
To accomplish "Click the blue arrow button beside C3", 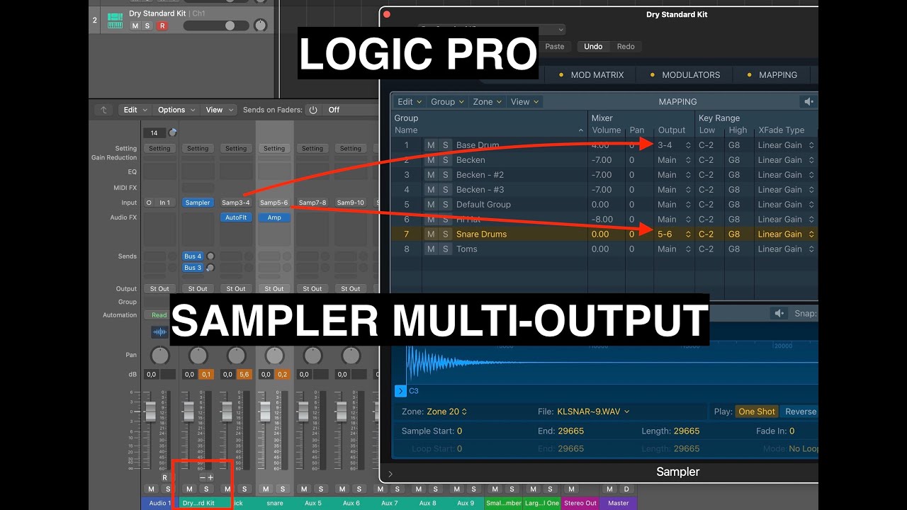I will [400, 391].
